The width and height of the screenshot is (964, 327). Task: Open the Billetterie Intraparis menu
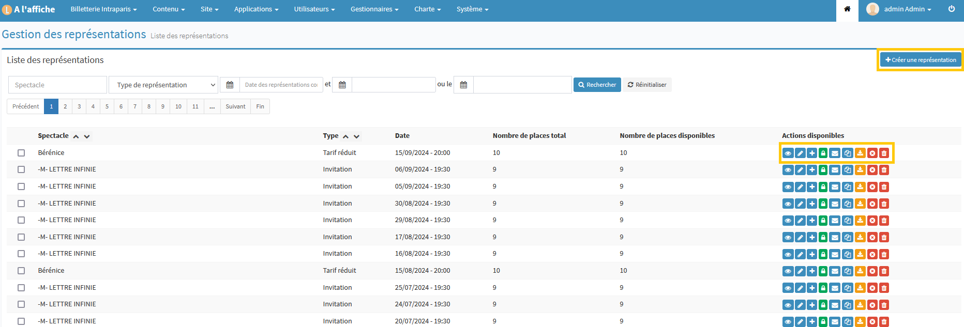click(x=103, y=9)
